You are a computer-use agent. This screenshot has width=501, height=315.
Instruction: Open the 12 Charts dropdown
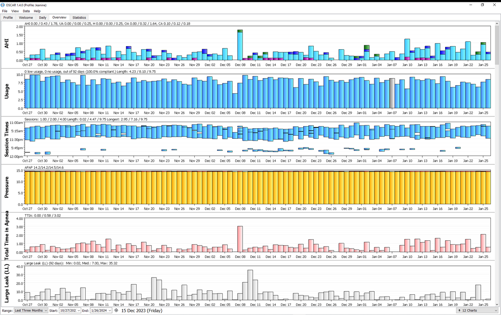pyautogui.click(x=477, y=311)
